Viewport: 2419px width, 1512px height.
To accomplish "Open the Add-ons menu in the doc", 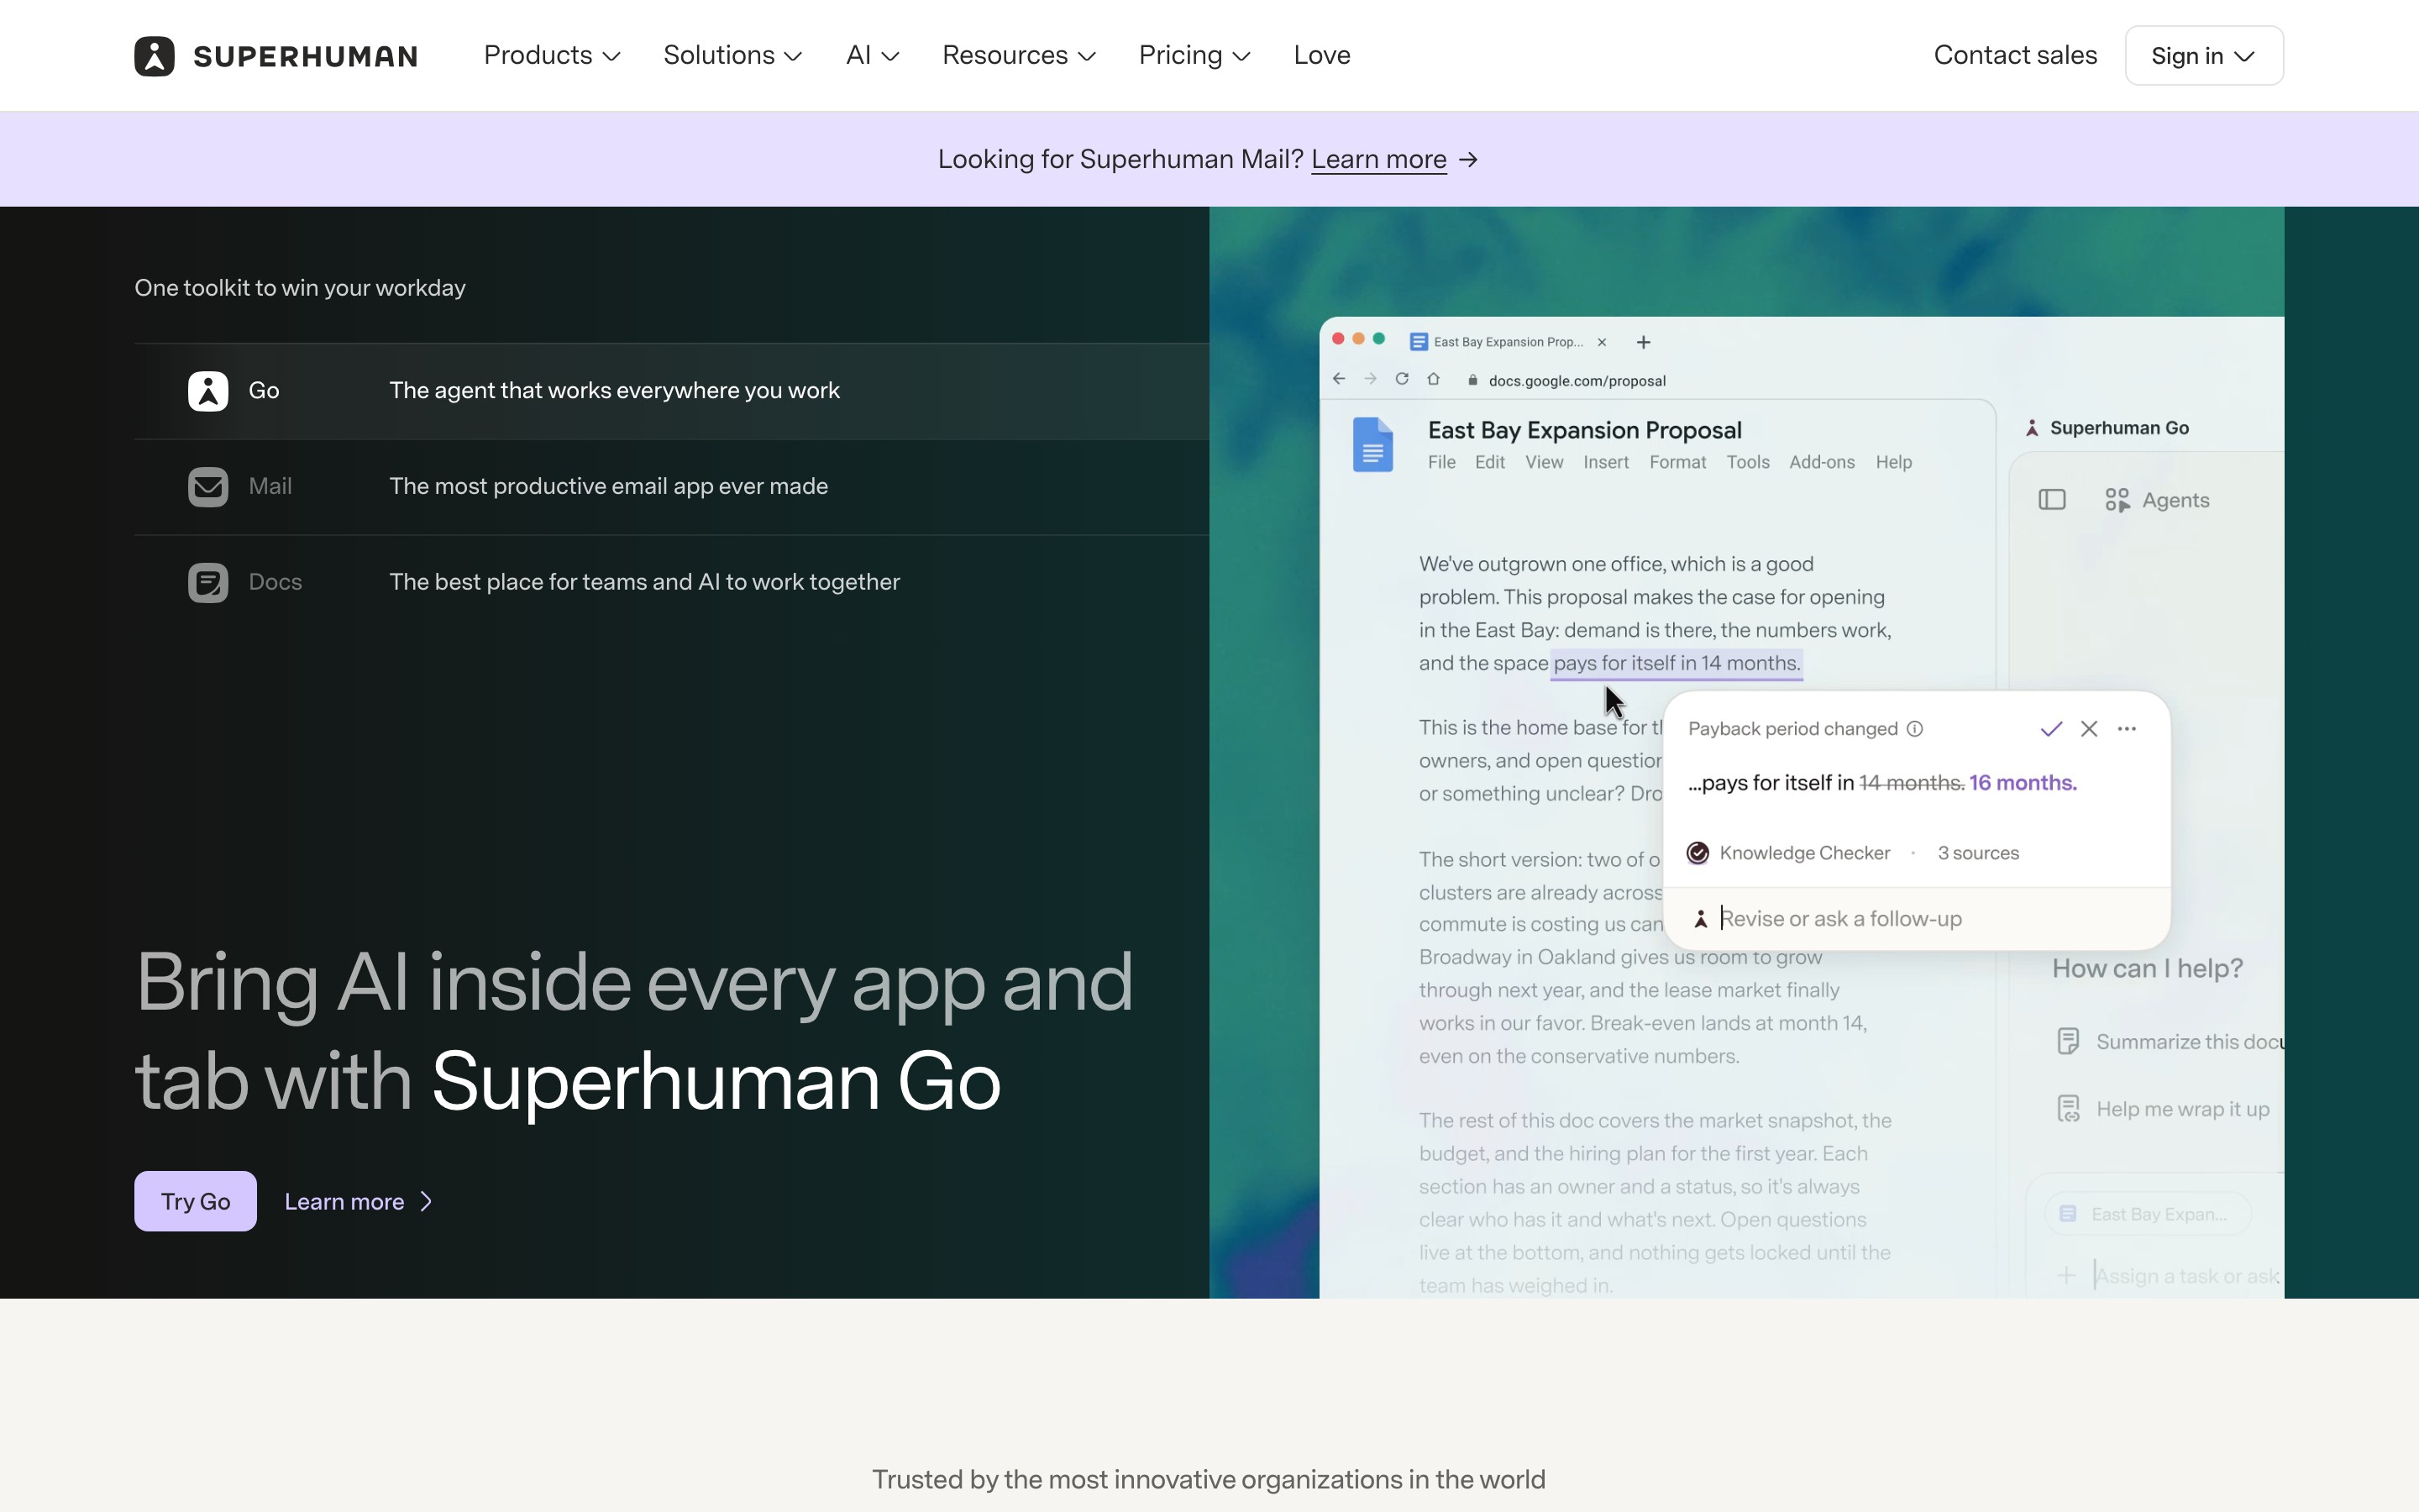I will click(x=1821, y=462).
